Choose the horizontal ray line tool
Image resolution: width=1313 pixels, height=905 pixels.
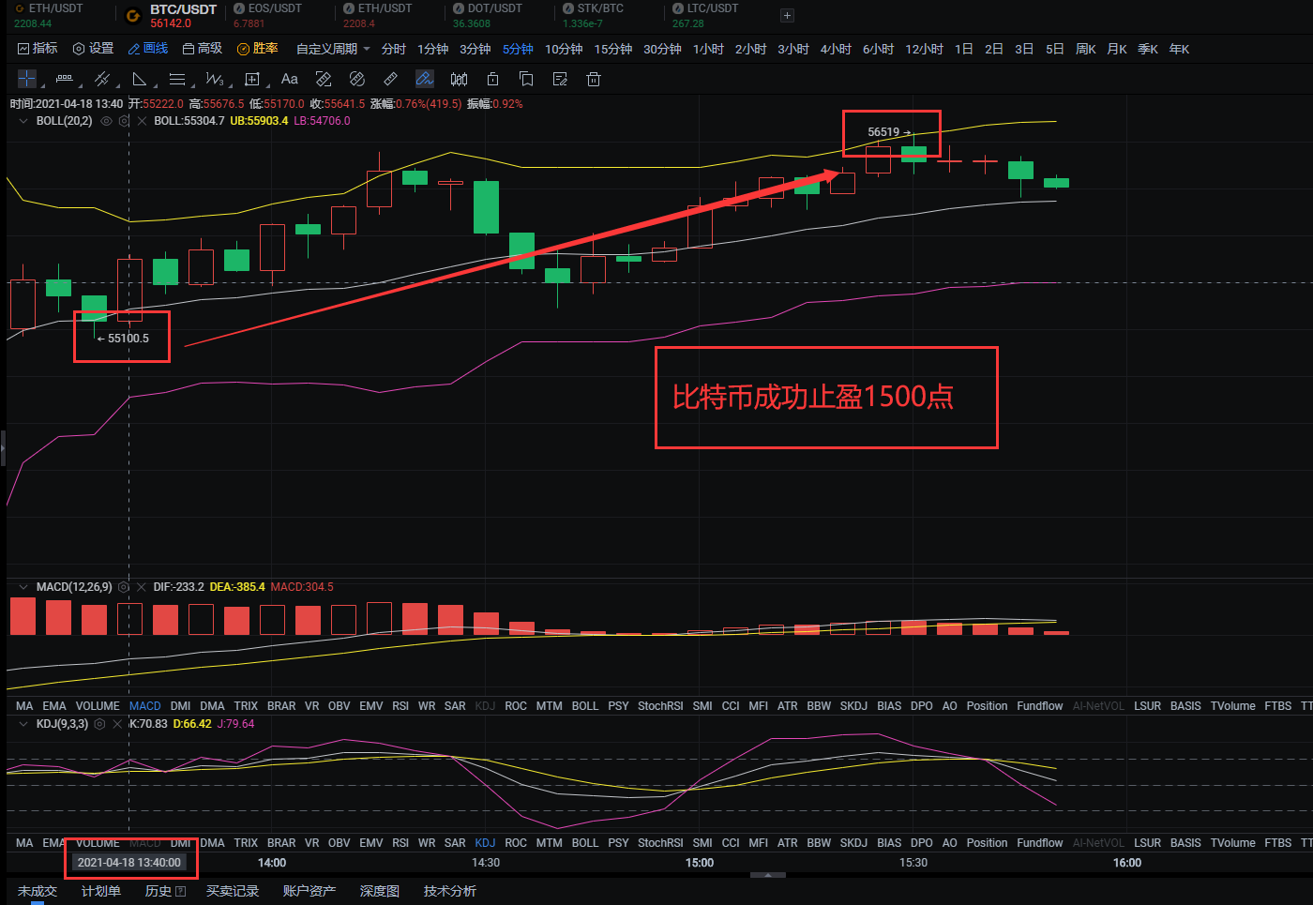coord(65,79)
